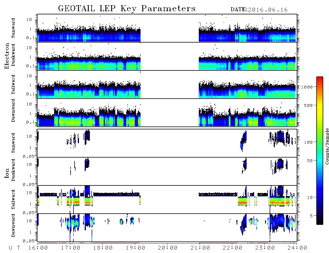Click the 19:00 time axis label

[x=135, y=248]
